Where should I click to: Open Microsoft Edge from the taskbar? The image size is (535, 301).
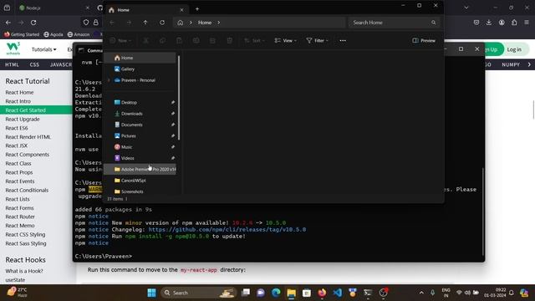click(276, 293)
